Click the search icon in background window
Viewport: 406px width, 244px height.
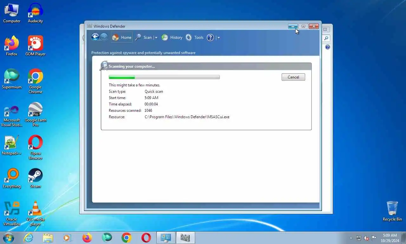coord(326,38)
